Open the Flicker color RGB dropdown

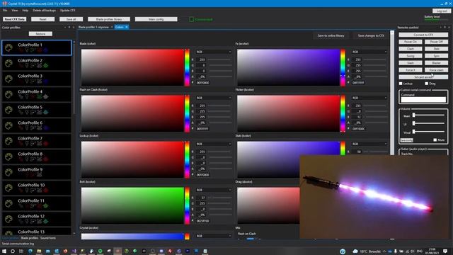[x=369, y=98]
